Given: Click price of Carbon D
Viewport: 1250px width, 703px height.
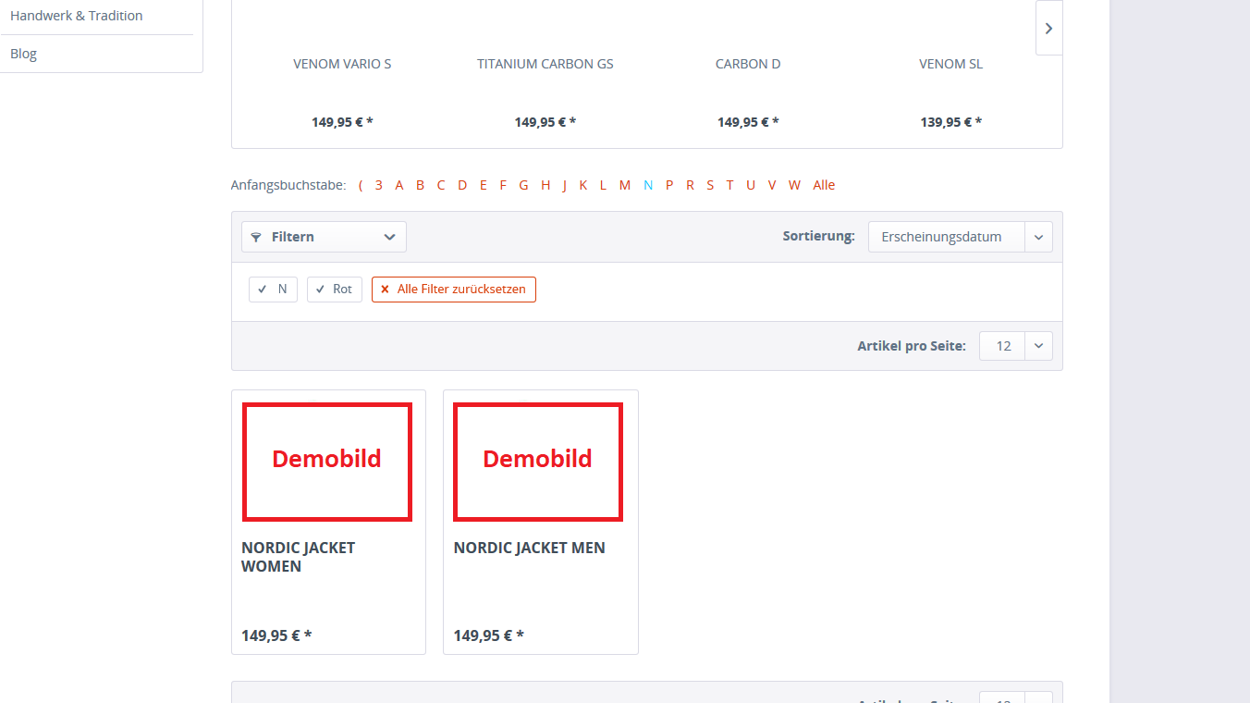Looking at the screenshot, I should pos(749,122).
